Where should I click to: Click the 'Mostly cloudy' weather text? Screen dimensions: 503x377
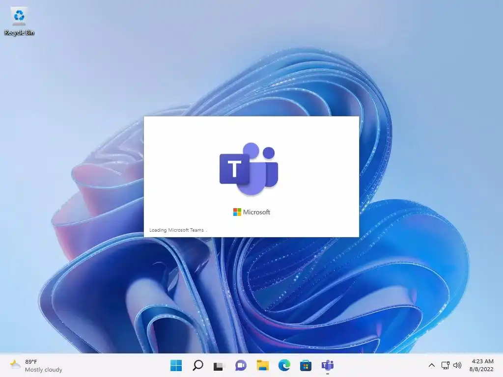click(44, 370)
